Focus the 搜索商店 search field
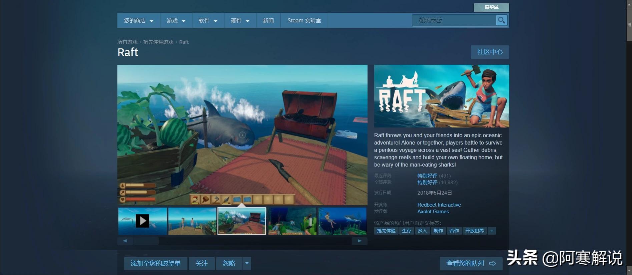This screenshot has width=632, height=275. point(454,20)
